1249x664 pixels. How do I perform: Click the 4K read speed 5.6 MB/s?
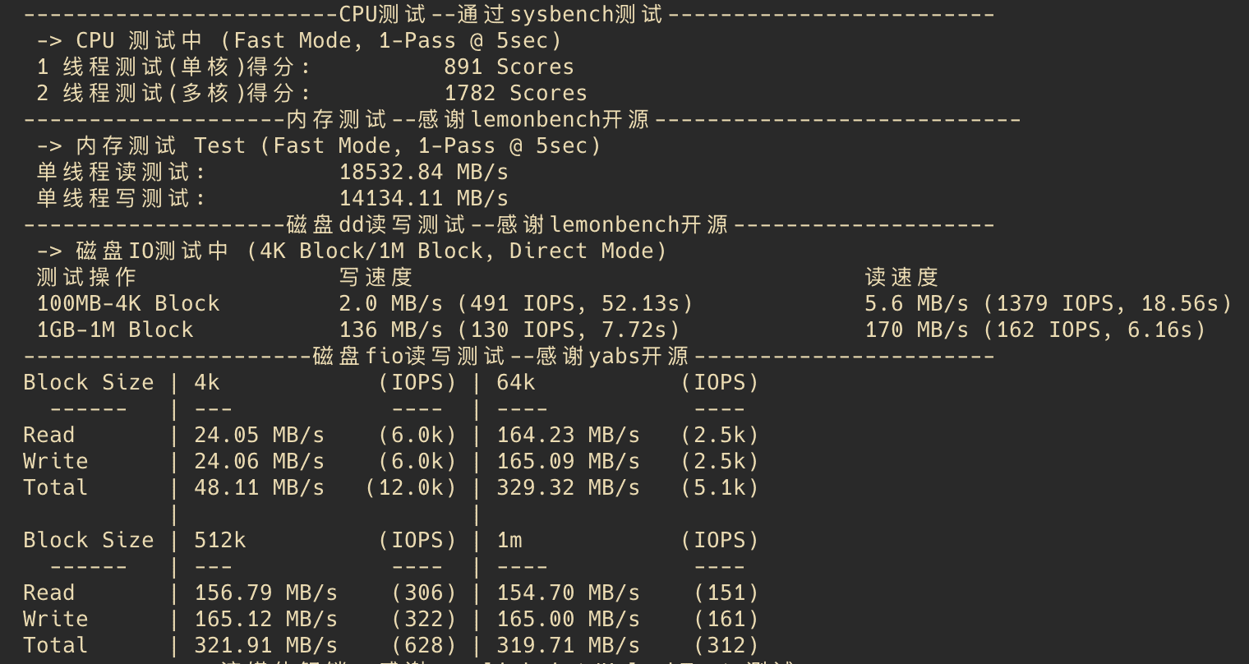916,303
